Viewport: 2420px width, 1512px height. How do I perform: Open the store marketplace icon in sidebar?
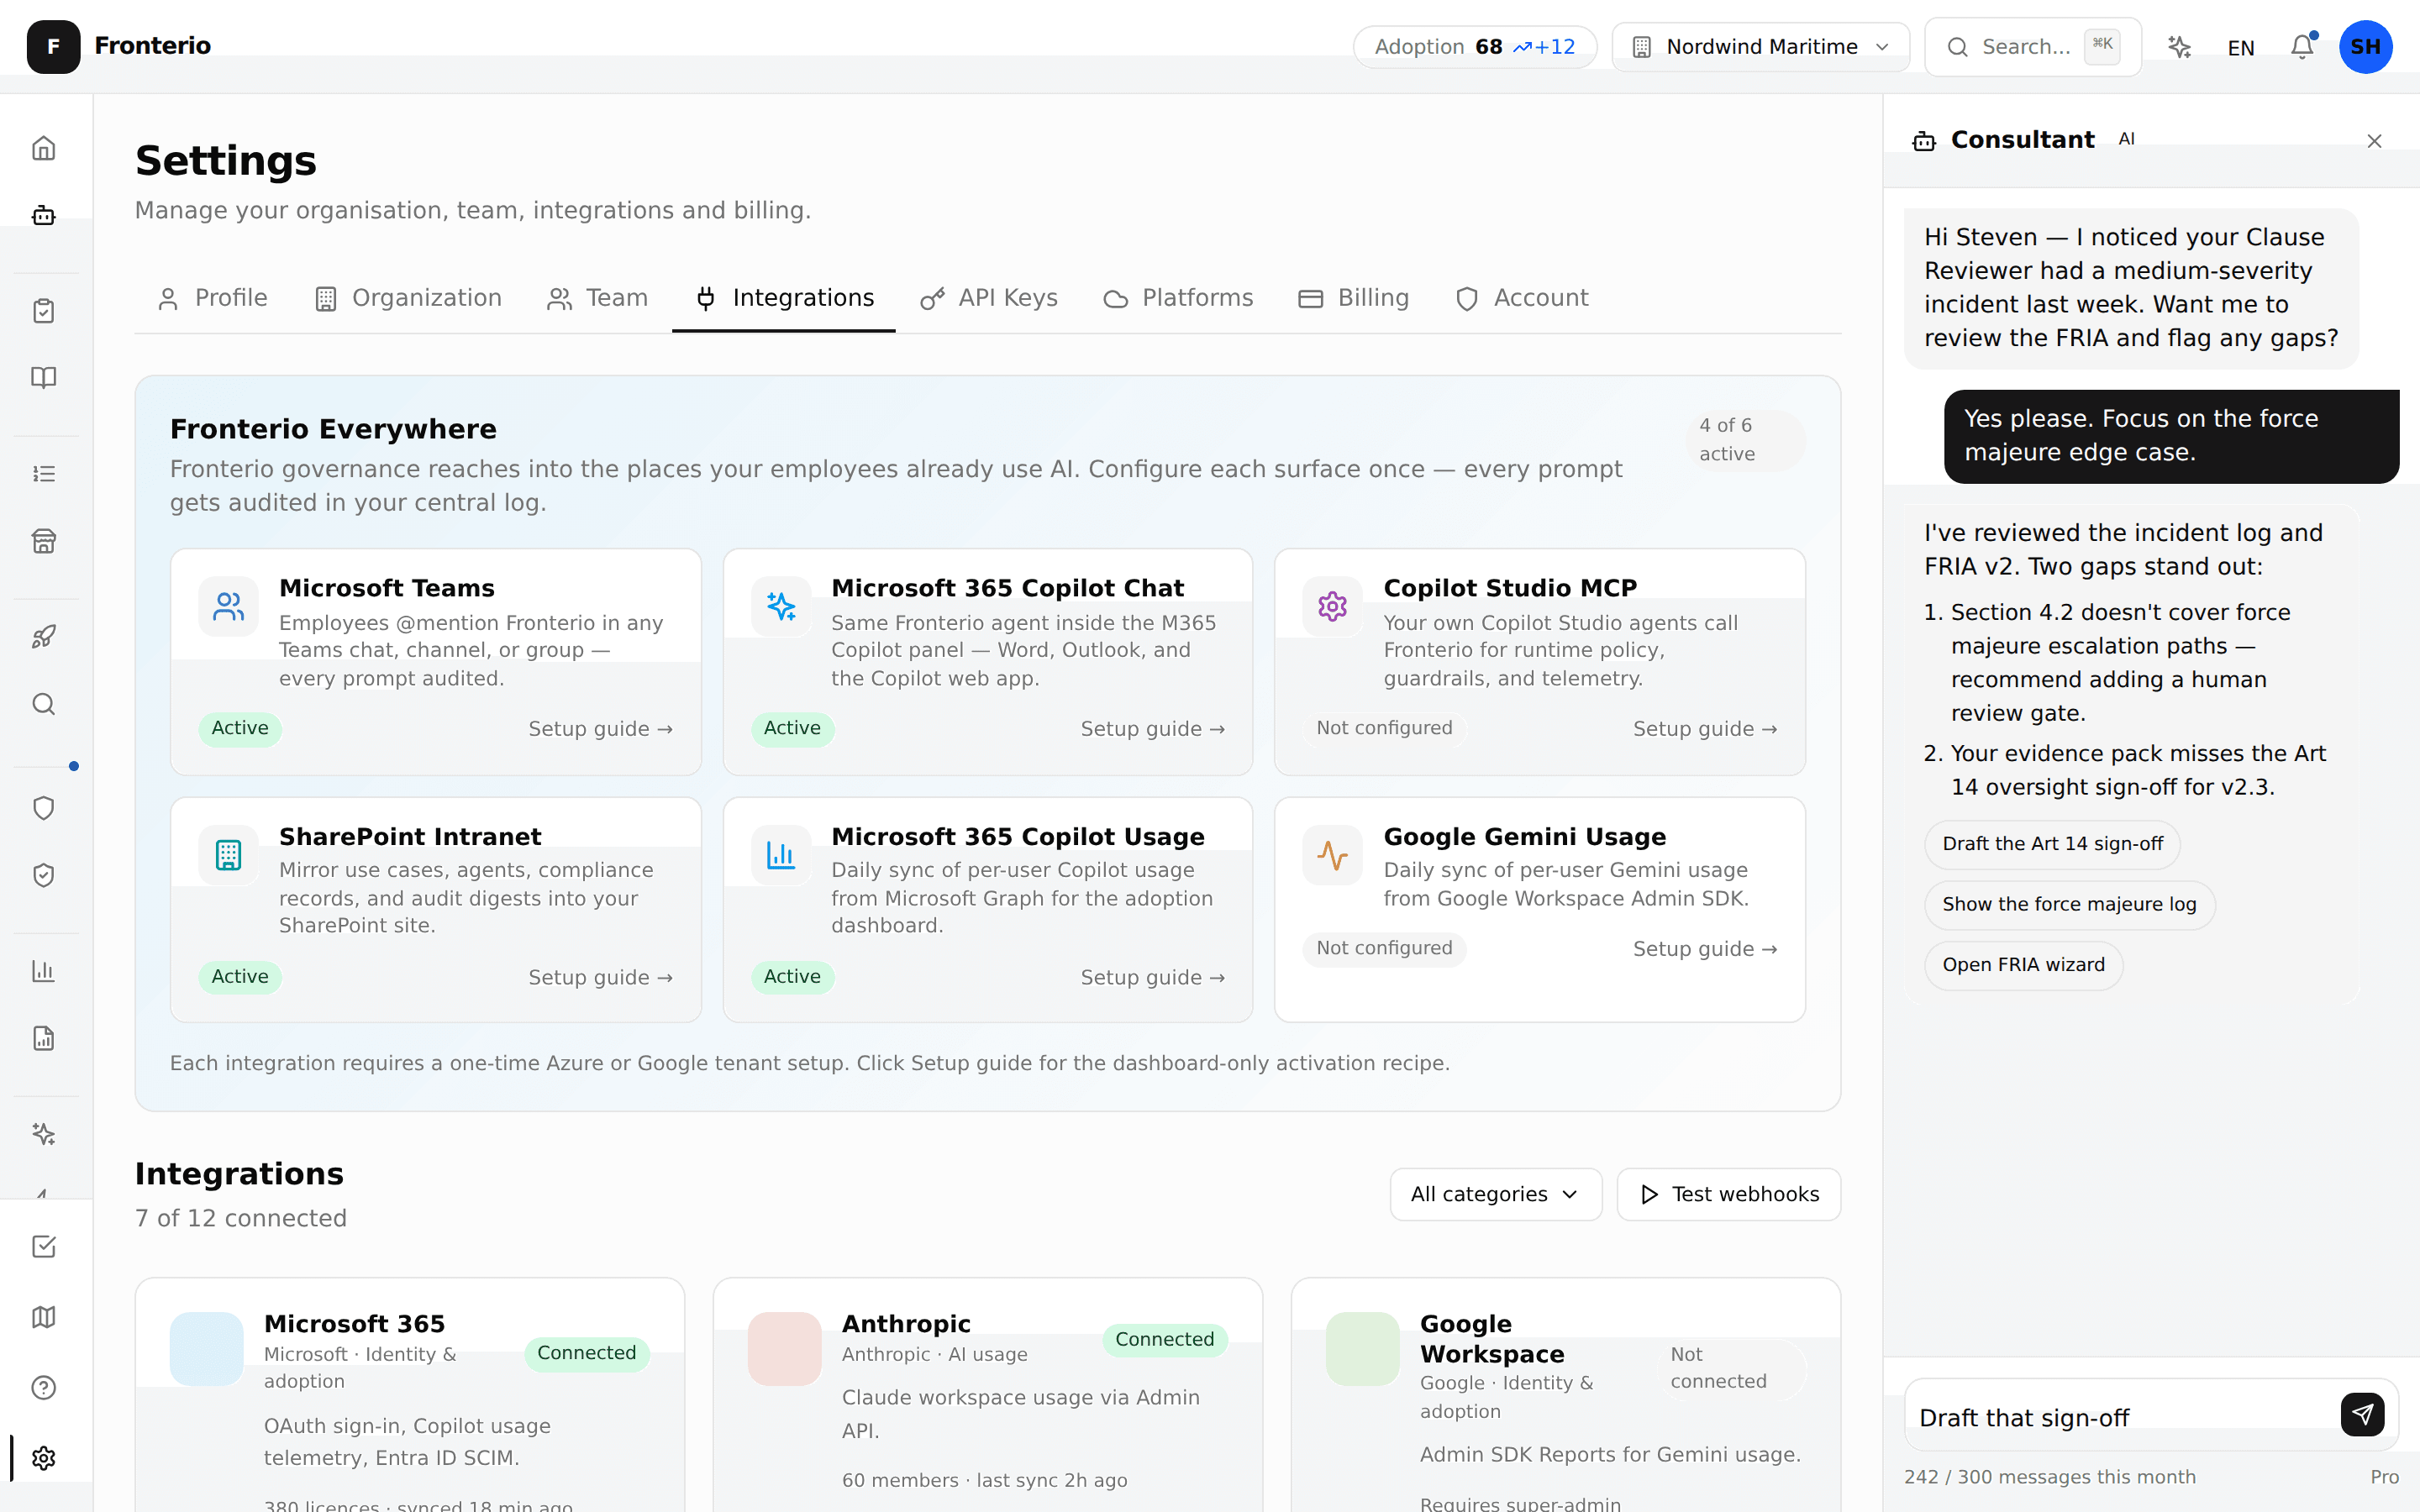pyautogui.click(x=43, y=541)
